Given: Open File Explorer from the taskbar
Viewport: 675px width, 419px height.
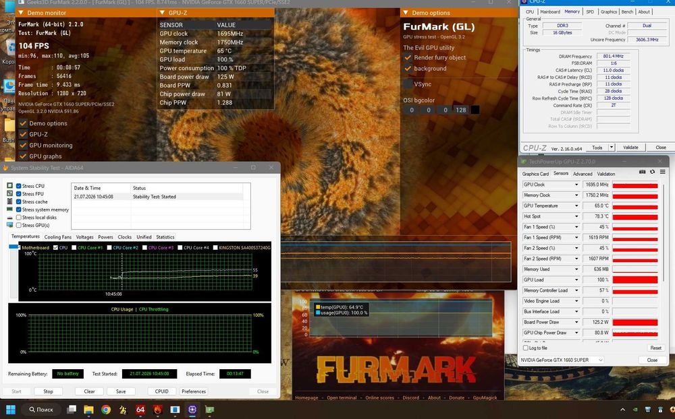Looking at the screenshot, I should click(88, 410).
